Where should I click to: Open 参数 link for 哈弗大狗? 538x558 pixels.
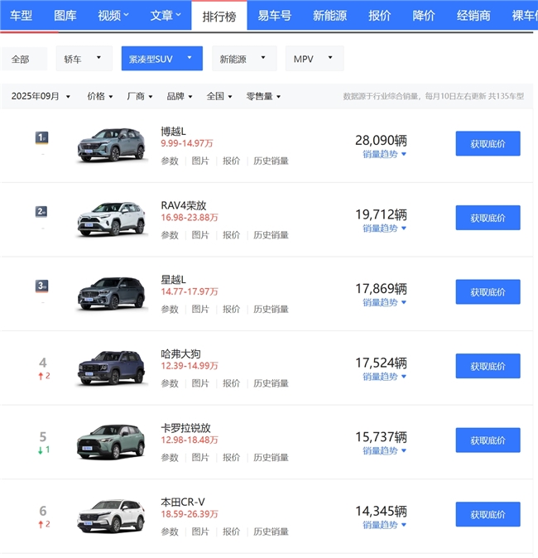(x=170, y=383)
